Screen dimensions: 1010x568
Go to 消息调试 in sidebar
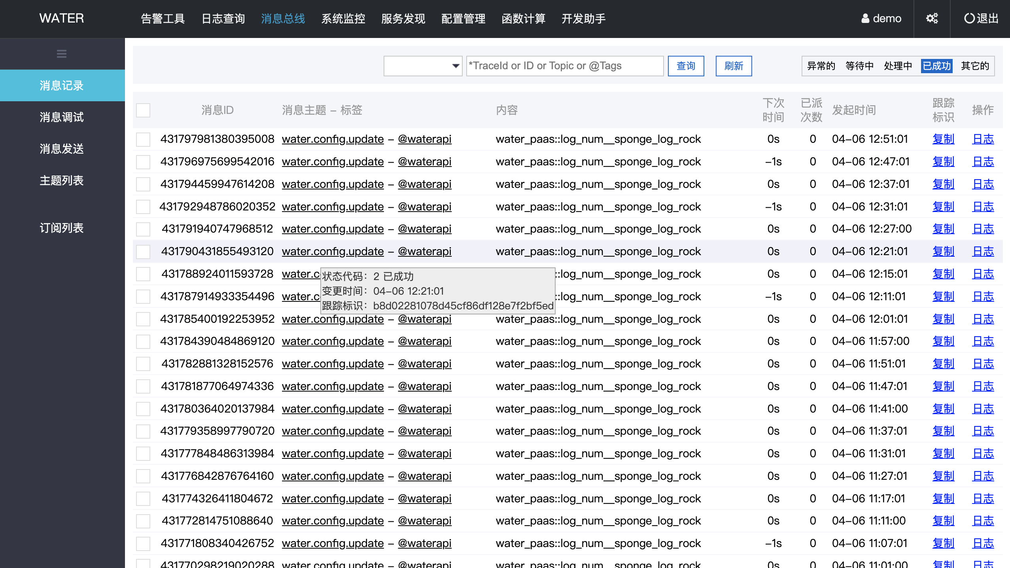click(x=62, y=117)
